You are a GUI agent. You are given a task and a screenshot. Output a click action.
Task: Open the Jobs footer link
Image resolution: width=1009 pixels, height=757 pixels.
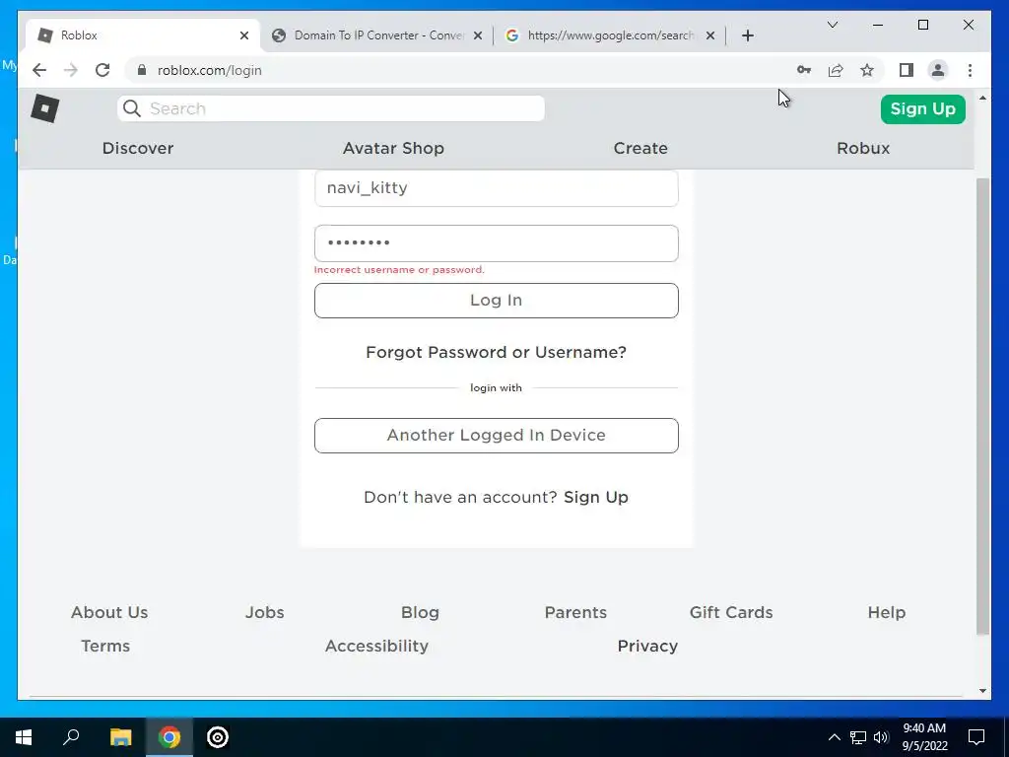pyautogui.click(x=264, y=612)
